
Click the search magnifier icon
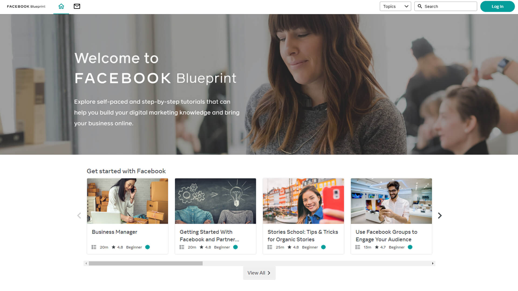420,6
